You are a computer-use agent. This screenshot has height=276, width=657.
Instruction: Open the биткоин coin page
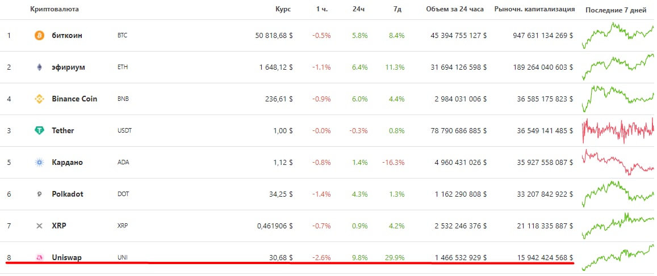(67, 36)
